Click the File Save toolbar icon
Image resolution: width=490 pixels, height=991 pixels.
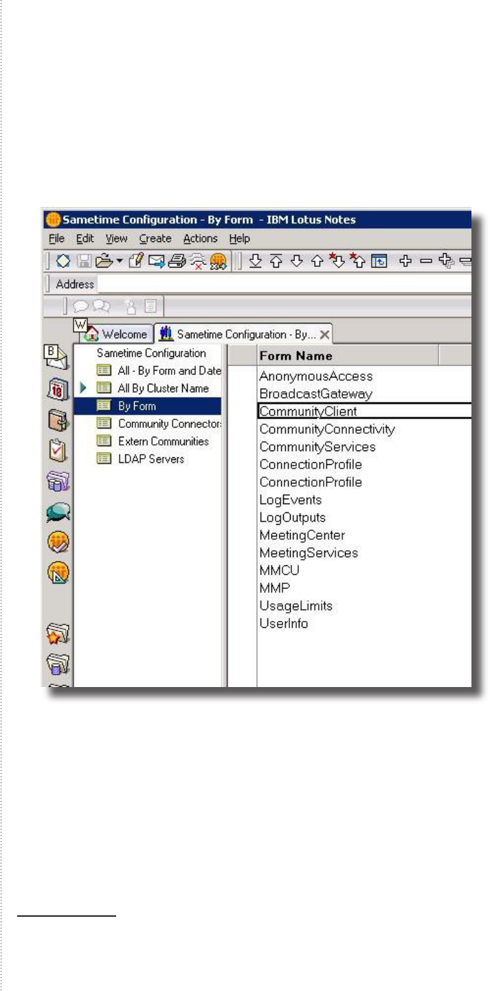(x=84, y=261)
